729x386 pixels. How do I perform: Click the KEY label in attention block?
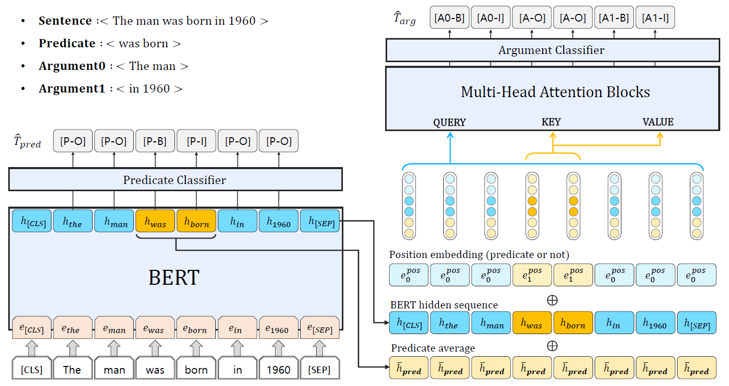click(551, 122)
